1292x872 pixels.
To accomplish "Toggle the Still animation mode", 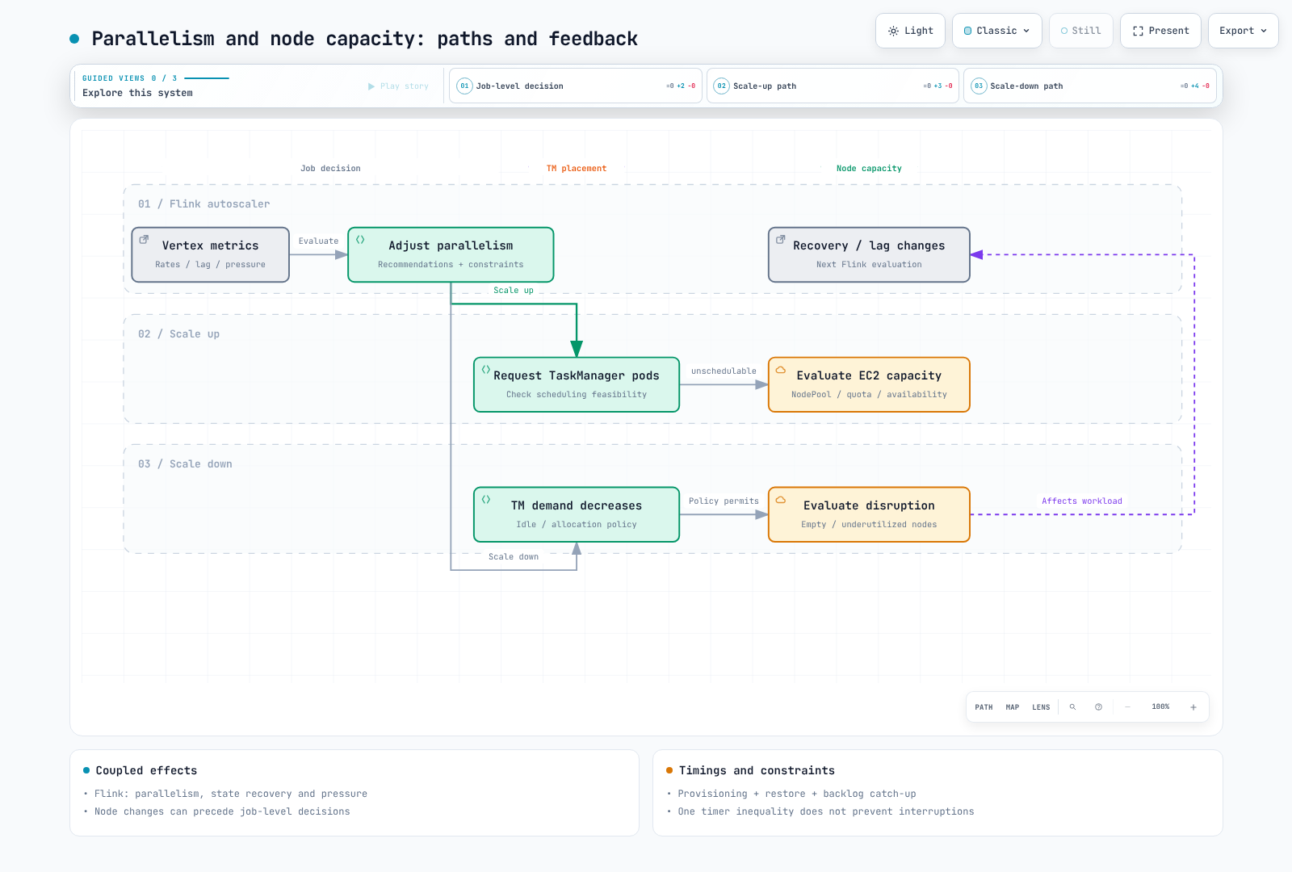I will (1080, 31).
